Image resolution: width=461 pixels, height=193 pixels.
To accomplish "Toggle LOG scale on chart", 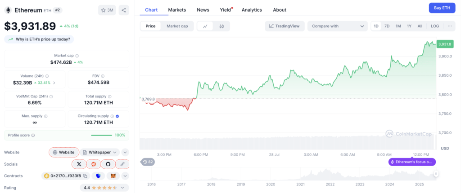I will [x=435, y=26].
